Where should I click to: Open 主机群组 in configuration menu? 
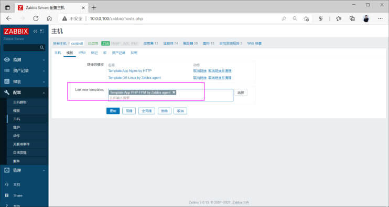(20, 102)
